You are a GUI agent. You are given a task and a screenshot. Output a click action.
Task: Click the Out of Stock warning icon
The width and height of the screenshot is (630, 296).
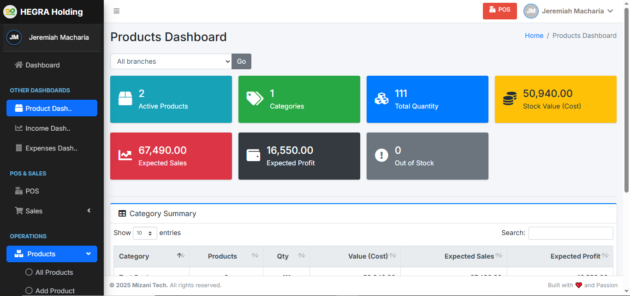381,155
